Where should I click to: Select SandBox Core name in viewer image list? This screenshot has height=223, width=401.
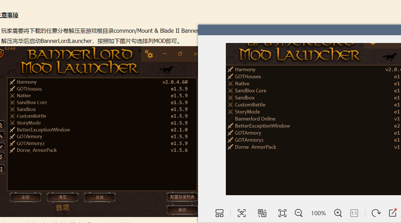250,91
